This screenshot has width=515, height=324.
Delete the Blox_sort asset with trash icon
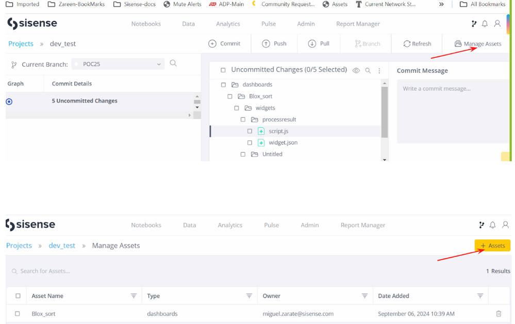[499, 314]
